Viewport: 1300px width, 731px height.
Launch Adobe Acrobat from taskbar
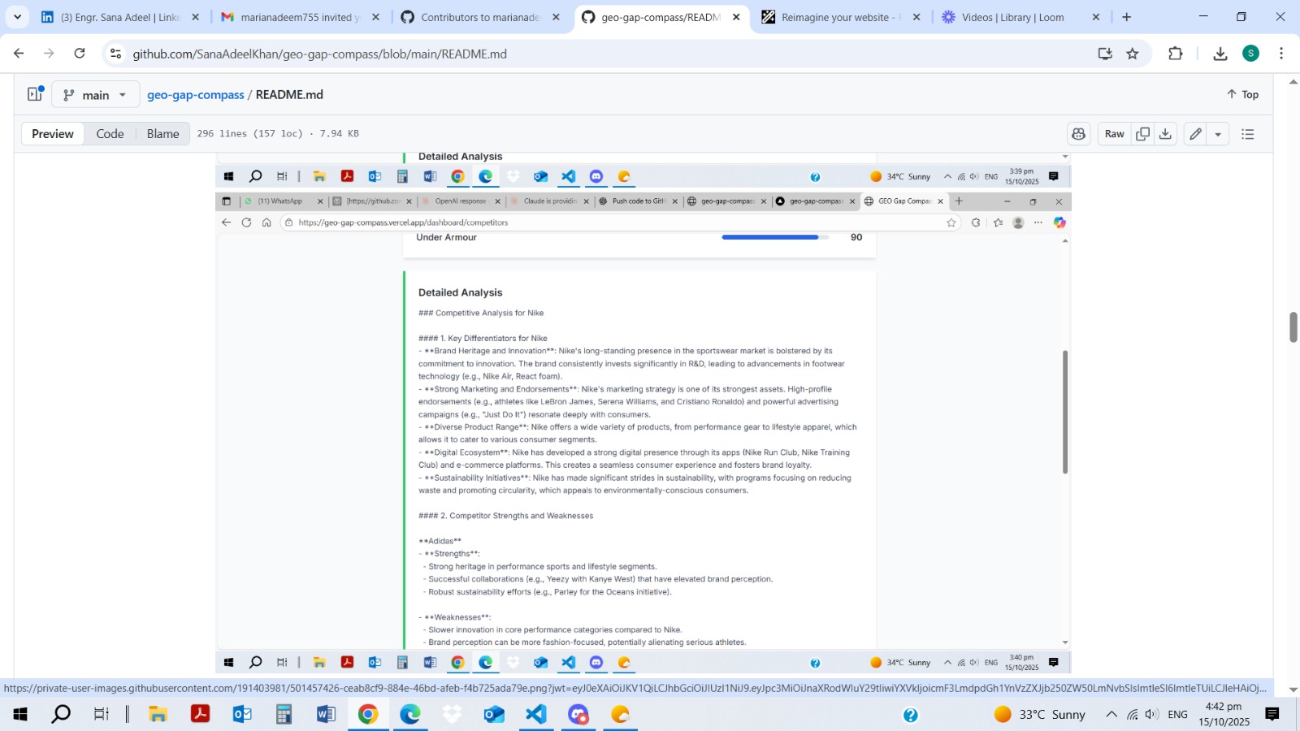pyautogui.click(x=200, y=715)
